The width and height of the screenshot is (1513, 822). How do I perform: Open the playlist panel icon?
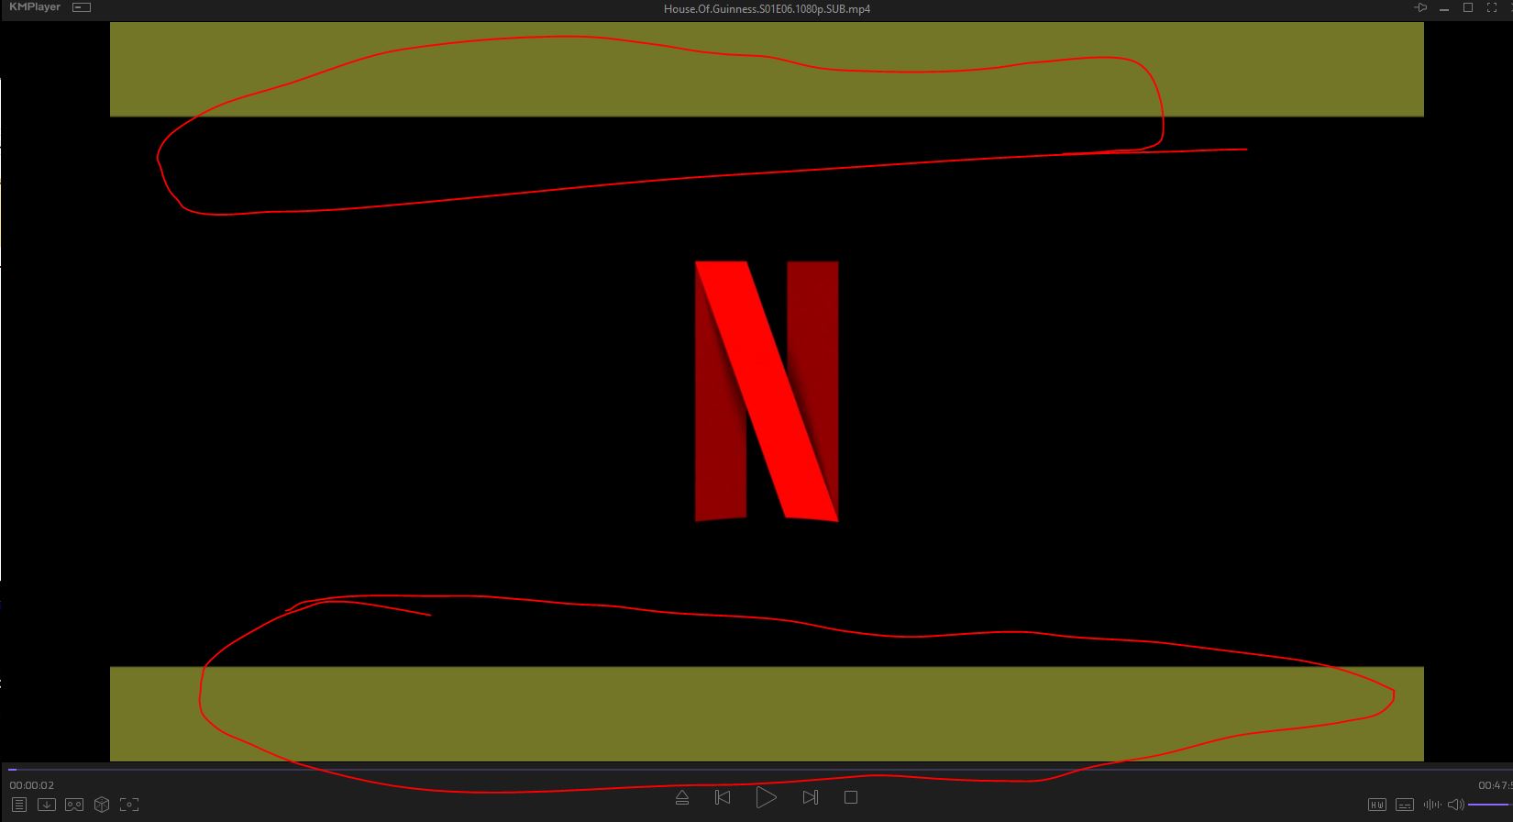[18, 805]
